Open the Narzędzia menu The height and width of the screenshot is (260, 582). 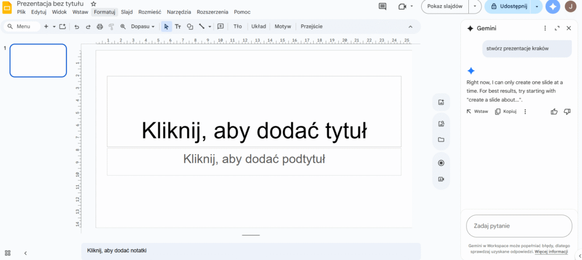pos(179,12)
